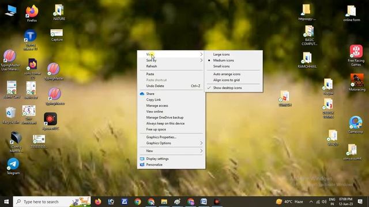Viewport: 369px width, 207px height.
Task: Select the BASIC COMPUT... folder
Action: [x=309, y=35]
